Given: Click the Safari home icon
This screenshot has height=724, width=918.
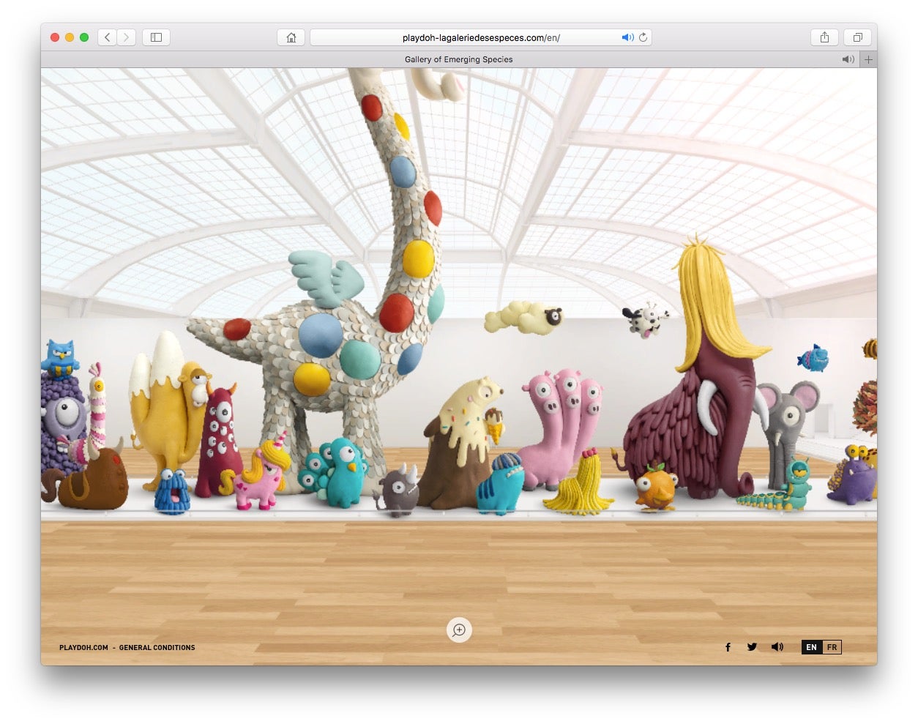Looking at the screenshot, I should coord(291,37).
